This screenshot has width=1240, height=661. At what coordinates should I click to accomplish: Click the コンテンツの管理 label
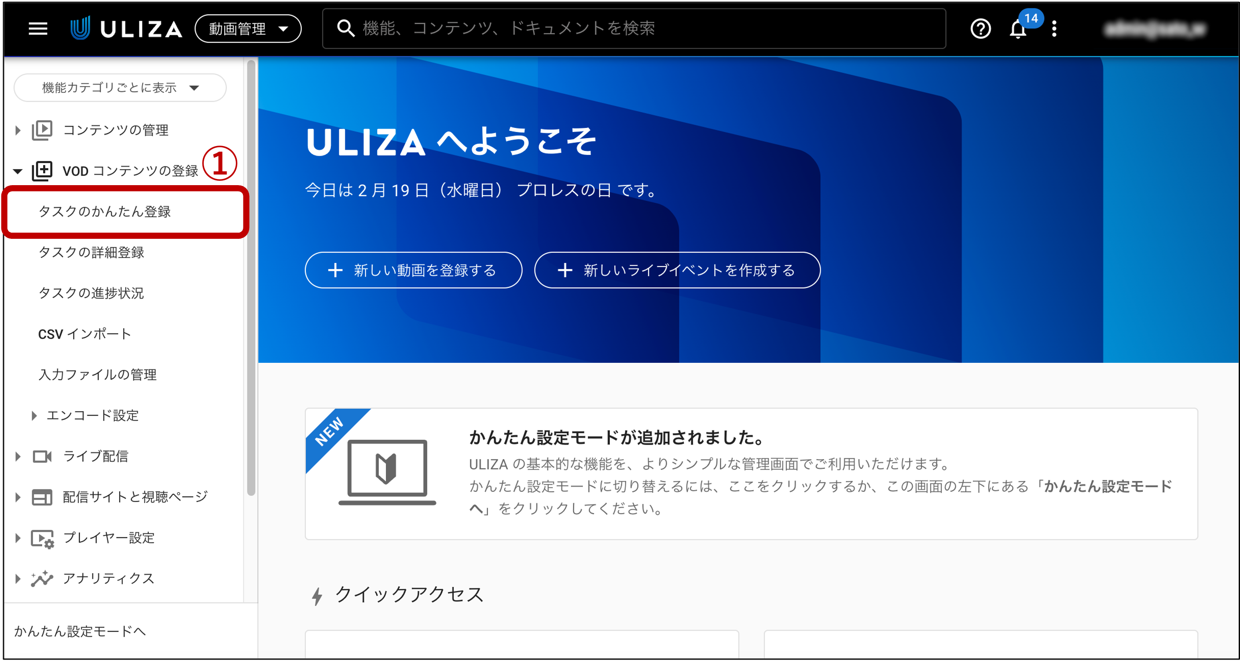116,130
